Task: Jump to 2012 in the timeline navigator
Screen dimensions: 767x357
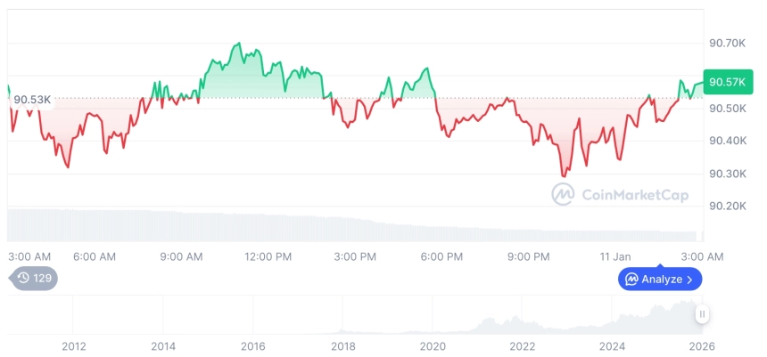Action: coord(73,345)
